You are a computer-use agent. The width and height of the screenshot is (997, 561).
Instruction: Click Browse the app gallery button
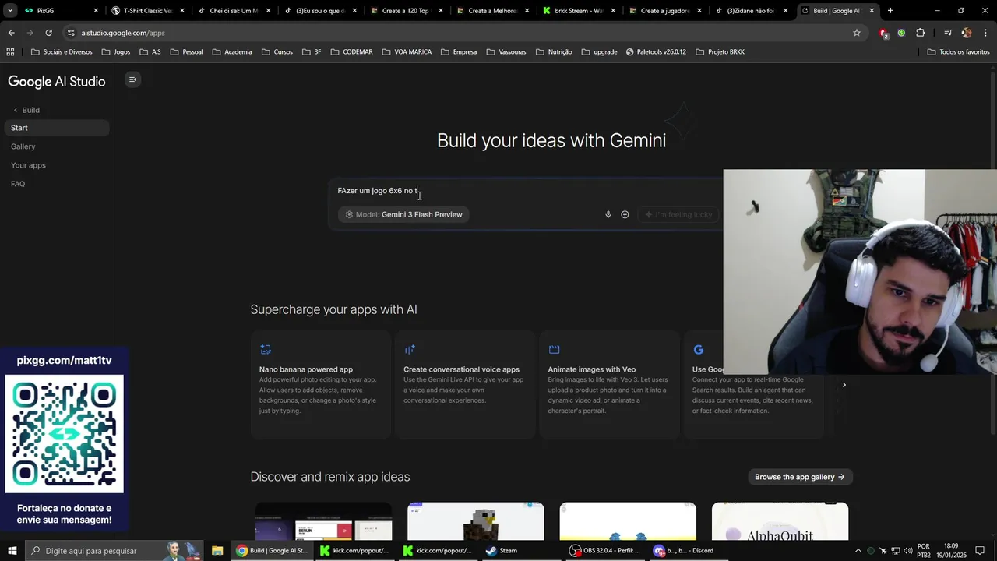tap(800, 477)
